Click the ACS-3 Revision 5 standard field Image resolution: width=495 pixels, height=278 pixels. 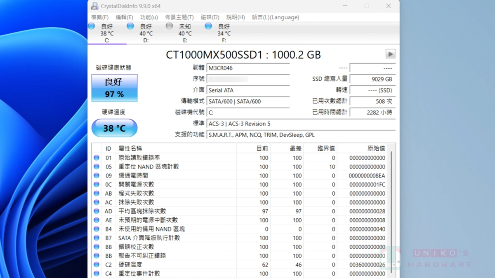[x=301, y=124]
